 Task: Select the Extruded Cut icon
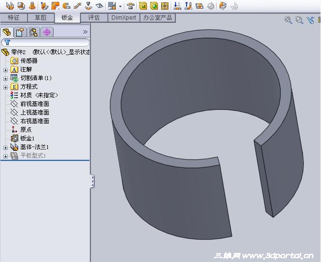click(x=143, y=6)
